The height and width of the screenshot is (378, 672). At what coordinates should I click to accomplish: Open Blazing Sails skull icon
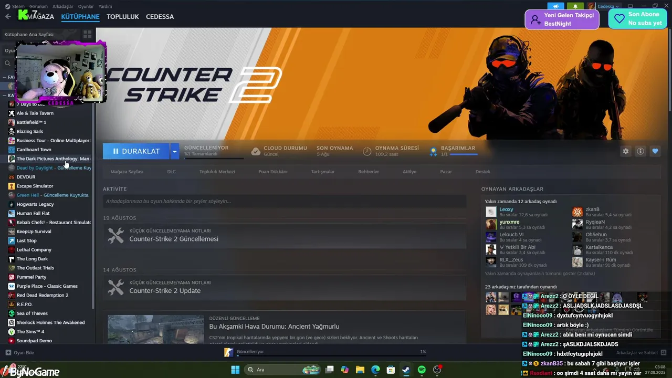12,131
